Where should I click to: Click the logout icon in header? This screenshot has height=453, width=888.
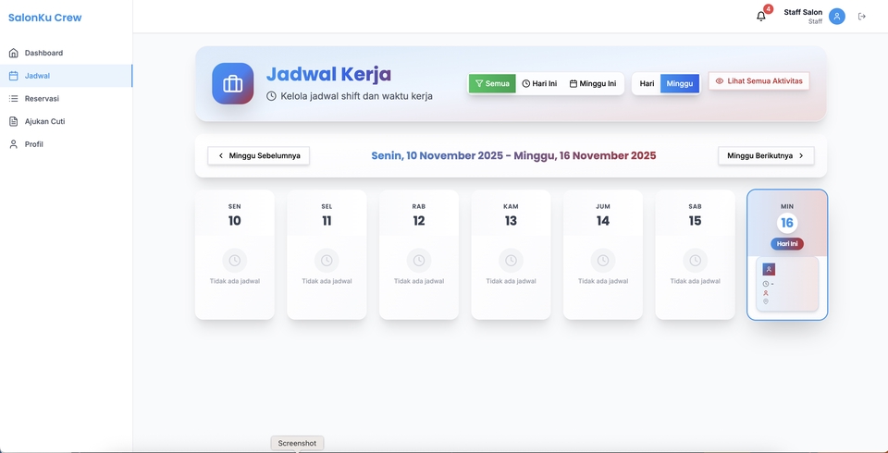(862, 17)
